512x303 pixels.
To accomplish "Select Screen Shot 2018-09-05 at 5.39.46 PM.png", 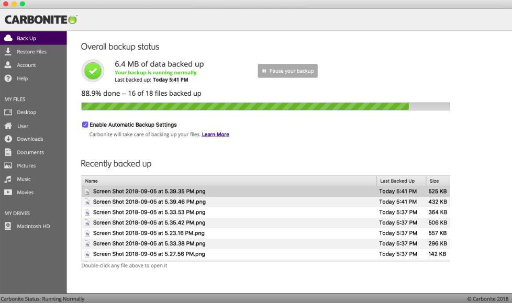I will point(265,202).
